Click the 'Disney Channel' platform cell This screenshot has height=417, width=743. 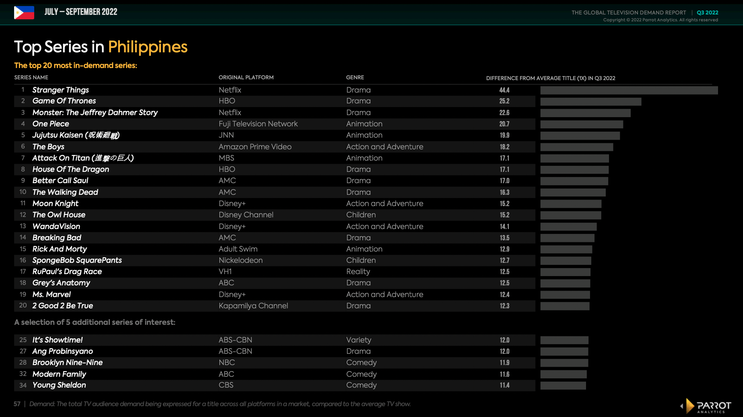tap(246, 215)
